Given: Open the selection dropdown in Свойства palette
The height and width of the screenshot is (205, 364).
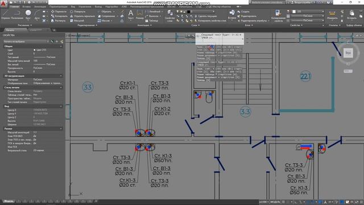Looking at the screenshot, I should (26, 42).
